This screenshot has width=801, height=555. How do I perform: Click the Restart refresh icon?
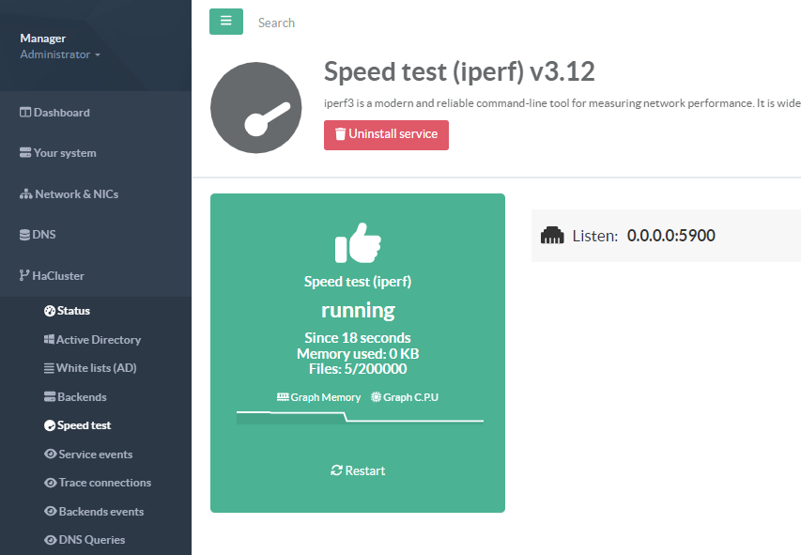tap(336, 470)
